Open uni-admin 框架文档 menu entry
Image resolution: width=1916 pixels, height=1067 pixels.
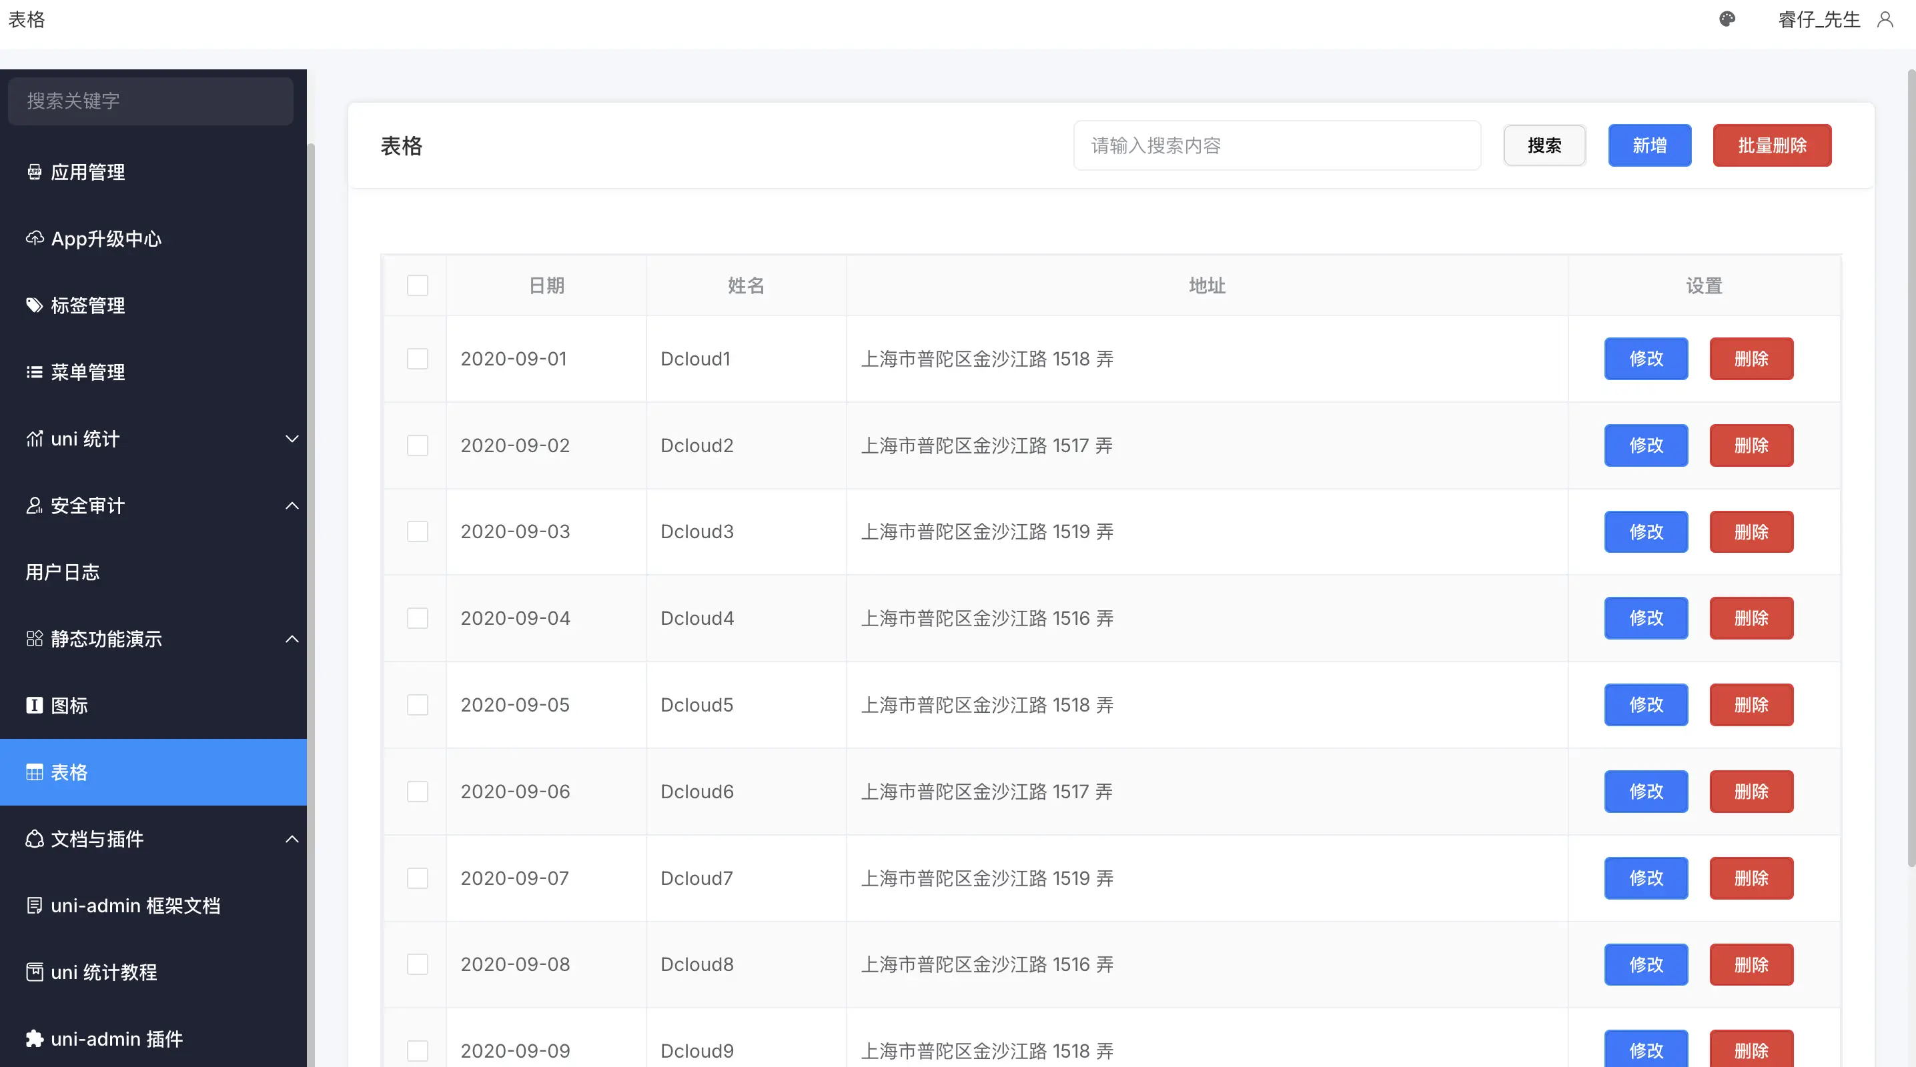[135, 905]
